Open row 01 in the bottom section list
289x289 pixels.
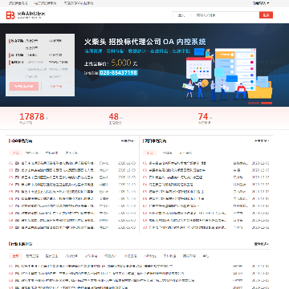tap(139, 267)
